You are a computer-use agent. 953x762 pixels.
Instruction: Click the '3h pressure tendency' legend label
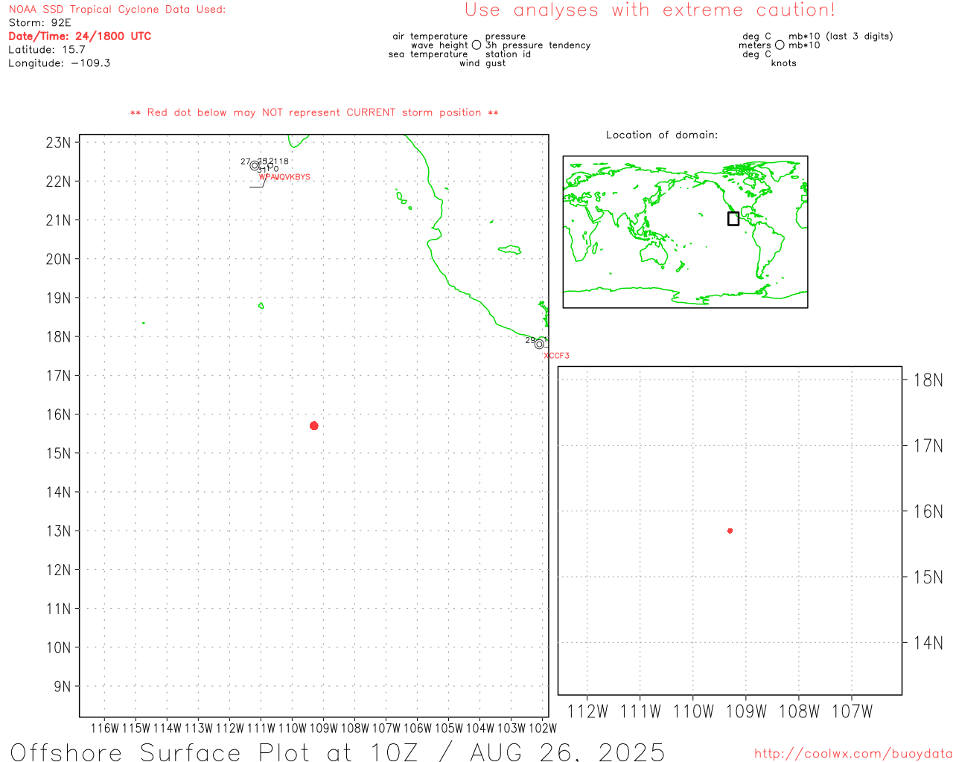[x=538, y=45]
